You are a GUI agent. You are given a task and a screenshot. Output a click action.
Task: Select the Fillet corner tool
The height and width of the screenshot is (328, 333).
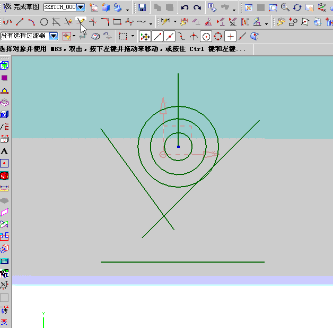[105, 22]
